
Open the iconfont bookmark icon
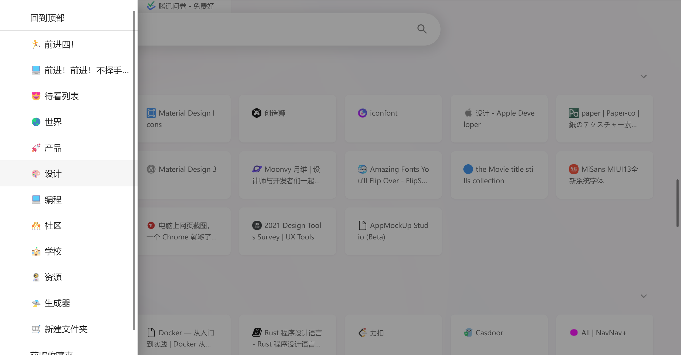coord(362,113)
